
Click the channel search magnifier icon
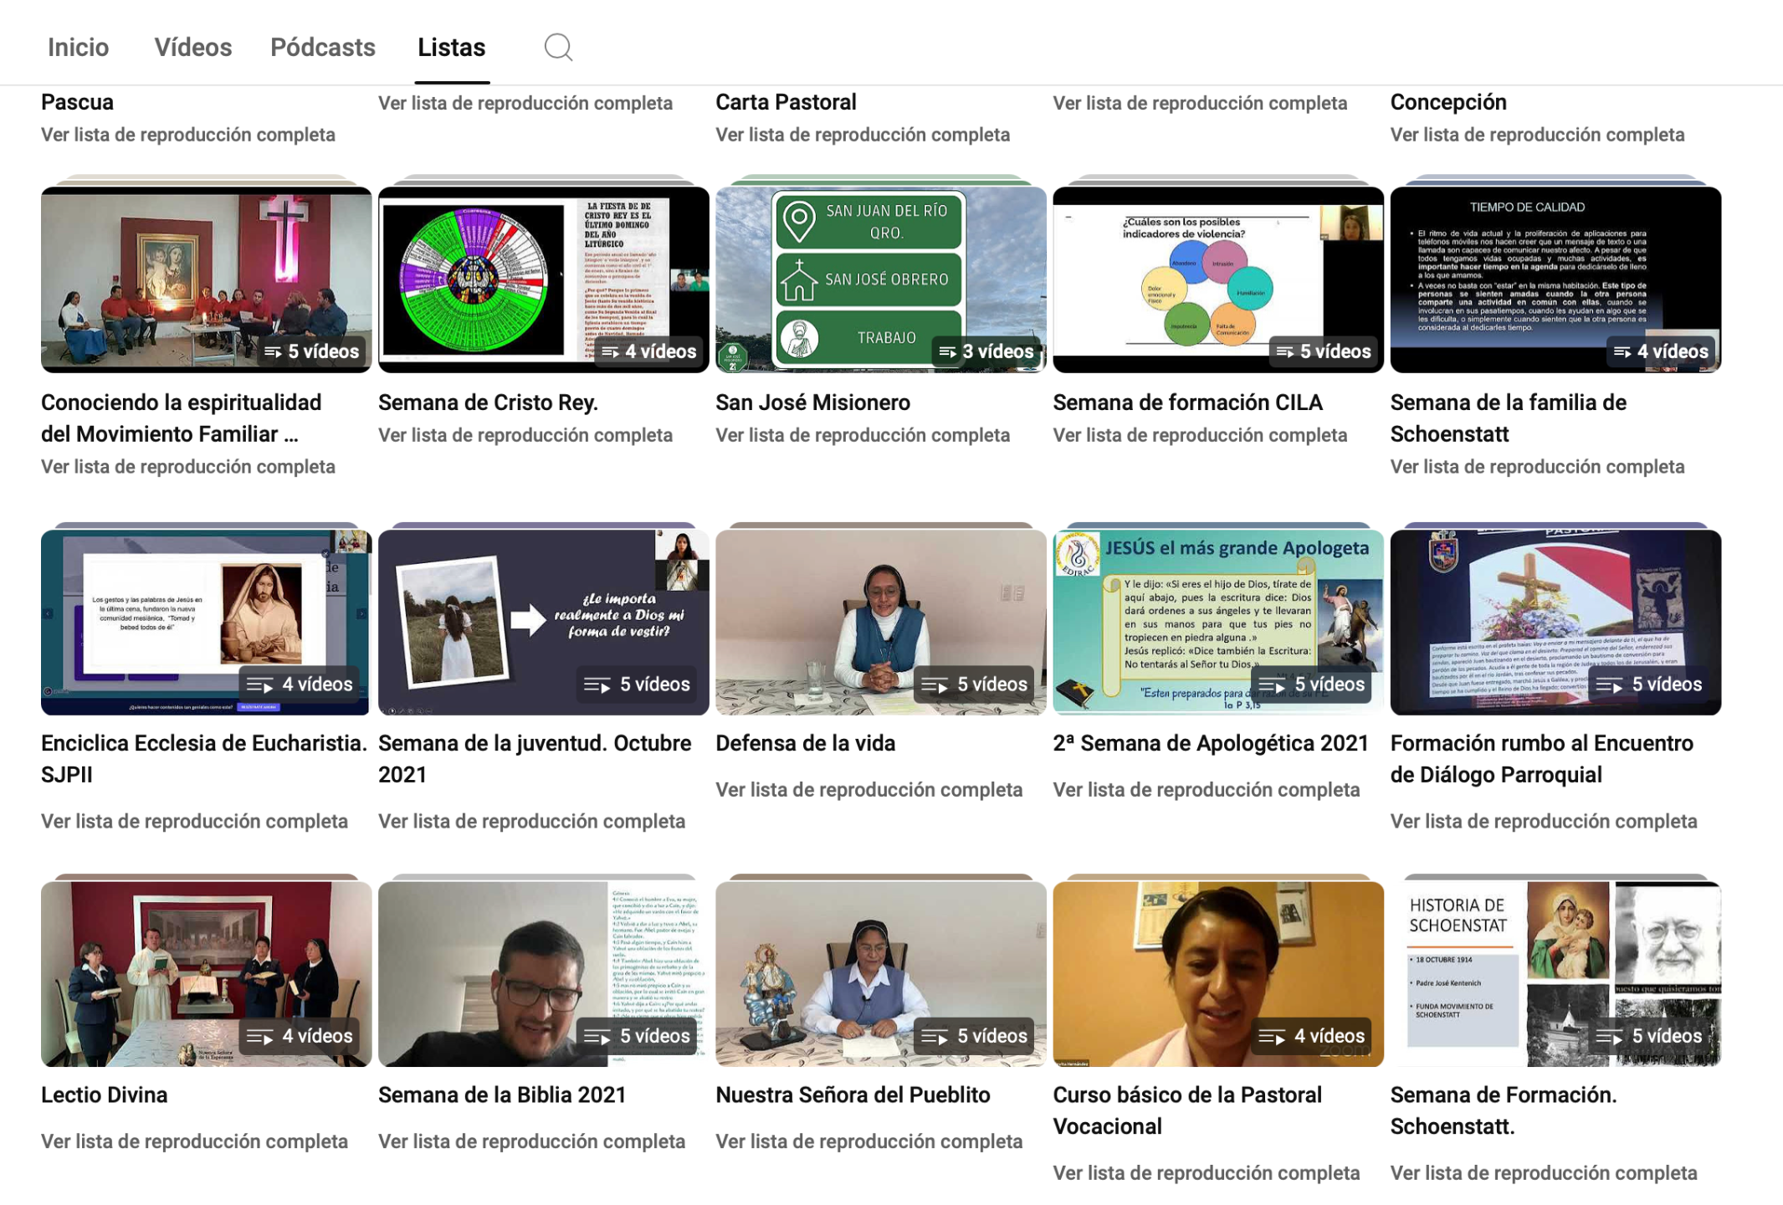[558, 48]
